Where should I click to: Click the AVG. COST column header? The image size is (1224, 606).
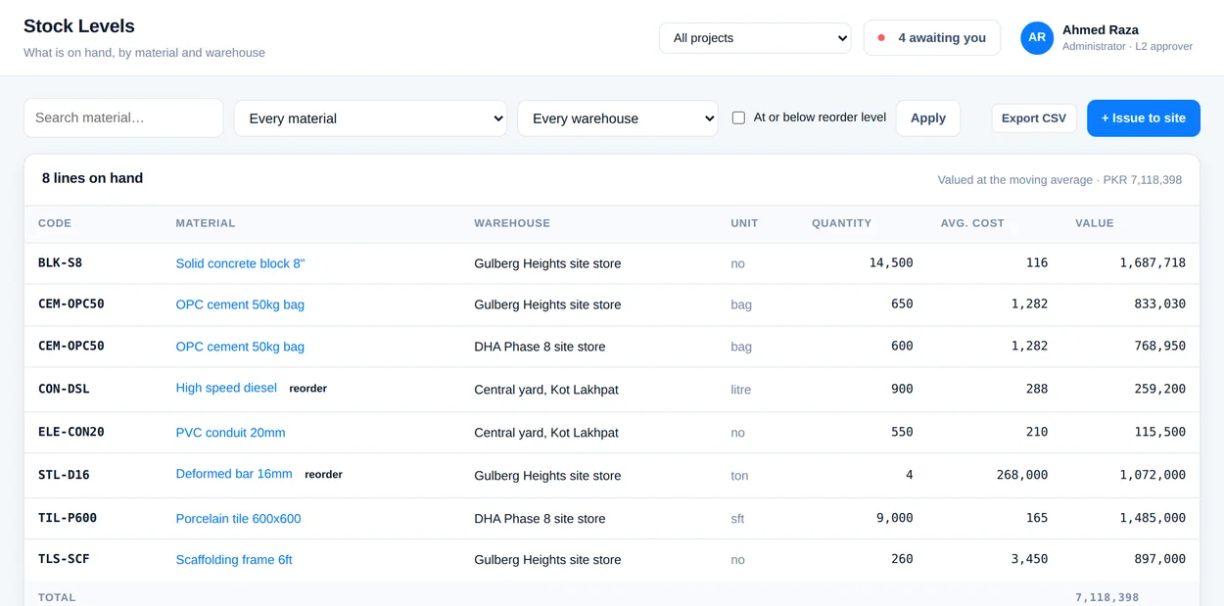coord(972,223)
